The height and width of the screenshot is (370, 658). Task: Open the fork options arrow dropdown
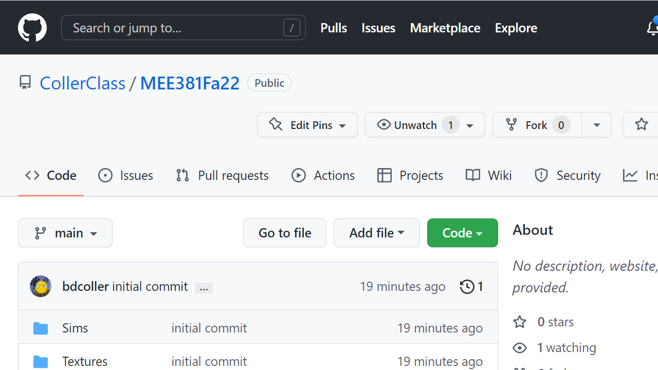pos(596,125)
